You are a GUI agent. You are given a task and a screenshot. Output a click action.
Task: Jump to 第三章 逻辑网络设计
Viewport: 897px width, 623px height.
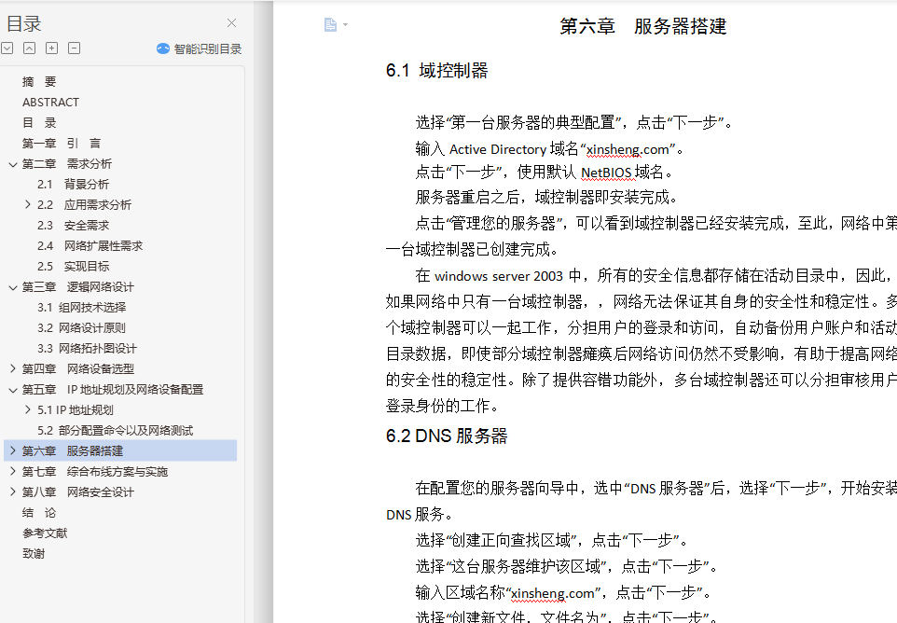point(77,287)
